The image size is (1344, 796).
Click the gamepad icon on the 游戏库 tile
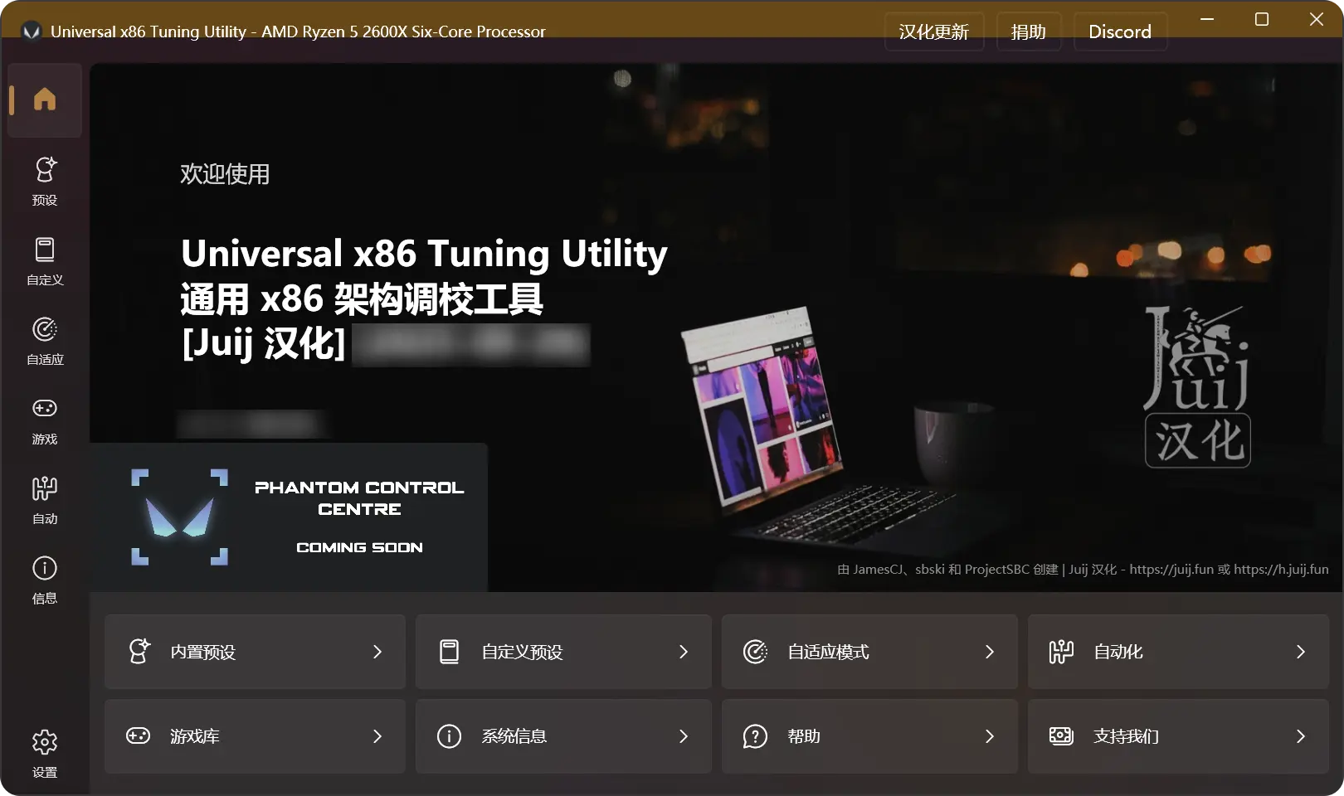coord(140,736)
